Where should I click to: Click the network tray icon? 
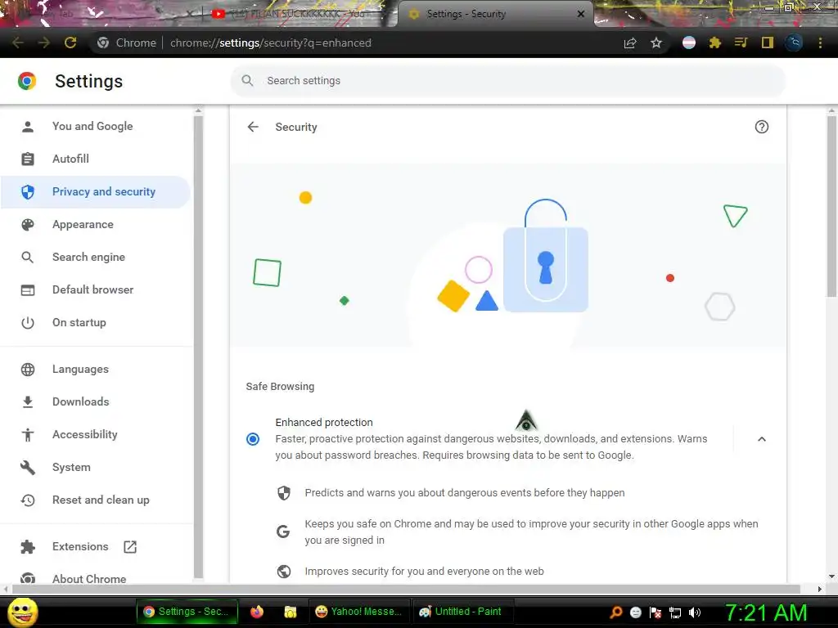point(675,612)
